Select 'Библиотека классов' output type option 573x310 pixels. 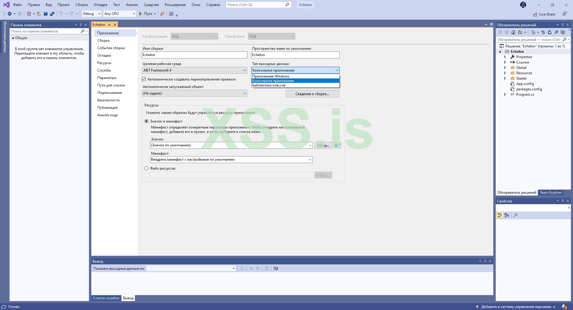[x=295, y=85]
